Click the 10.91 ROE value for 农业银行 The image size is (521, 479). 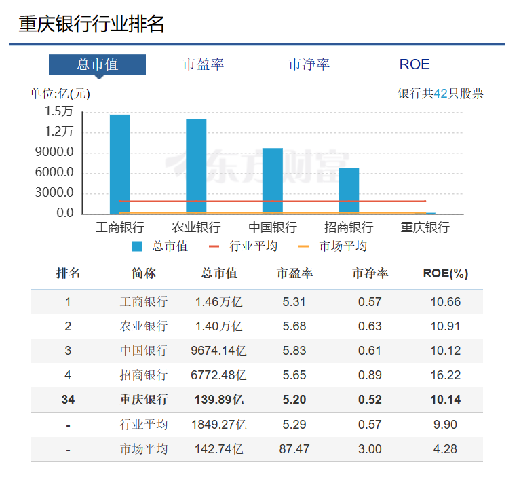click(446, 326)
